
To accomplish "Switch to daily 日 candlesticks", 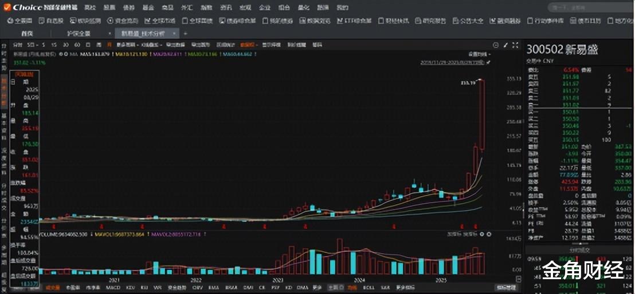I will [x=88, y=45].
